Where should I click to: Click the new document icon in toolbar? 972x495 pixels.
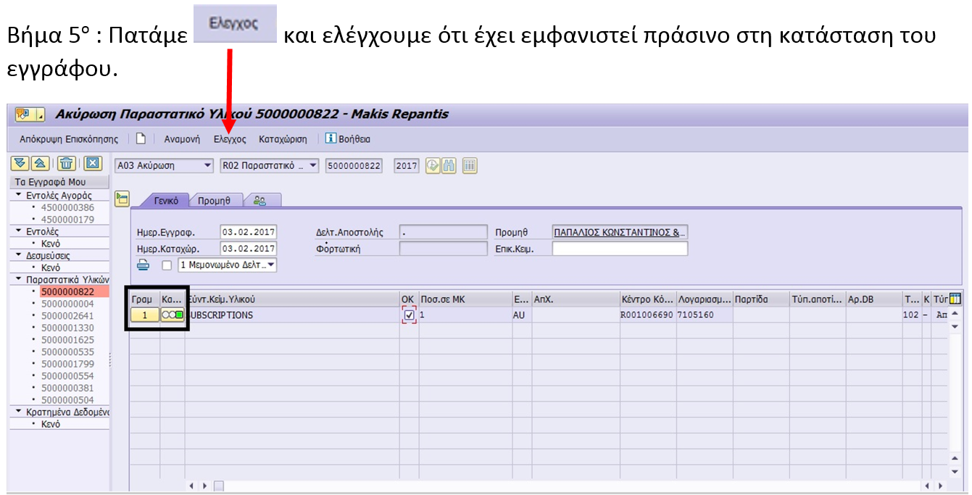click(142, 138)
